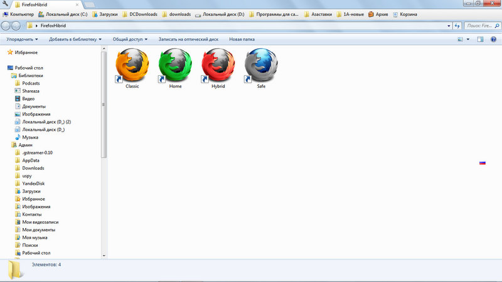This screenshot has width=502, height=282.
Task: Open Азаставки bookmark folder
Action: point(318,14)
